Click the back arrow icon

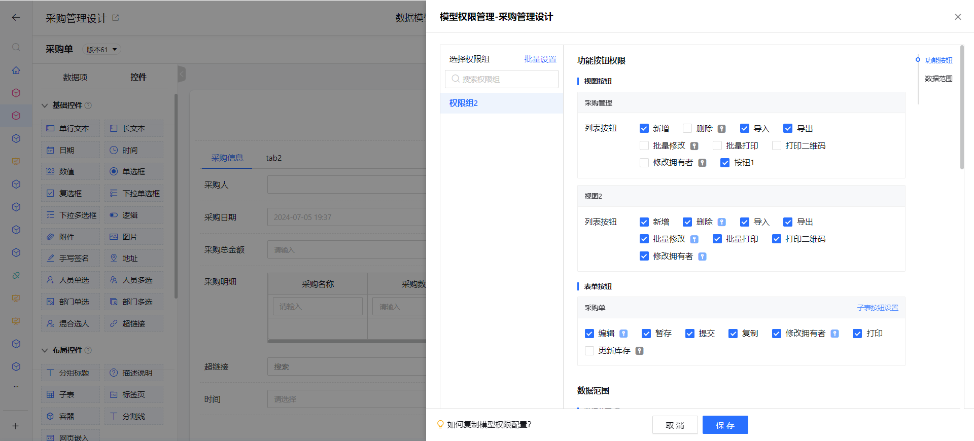[x=16, y=18]
